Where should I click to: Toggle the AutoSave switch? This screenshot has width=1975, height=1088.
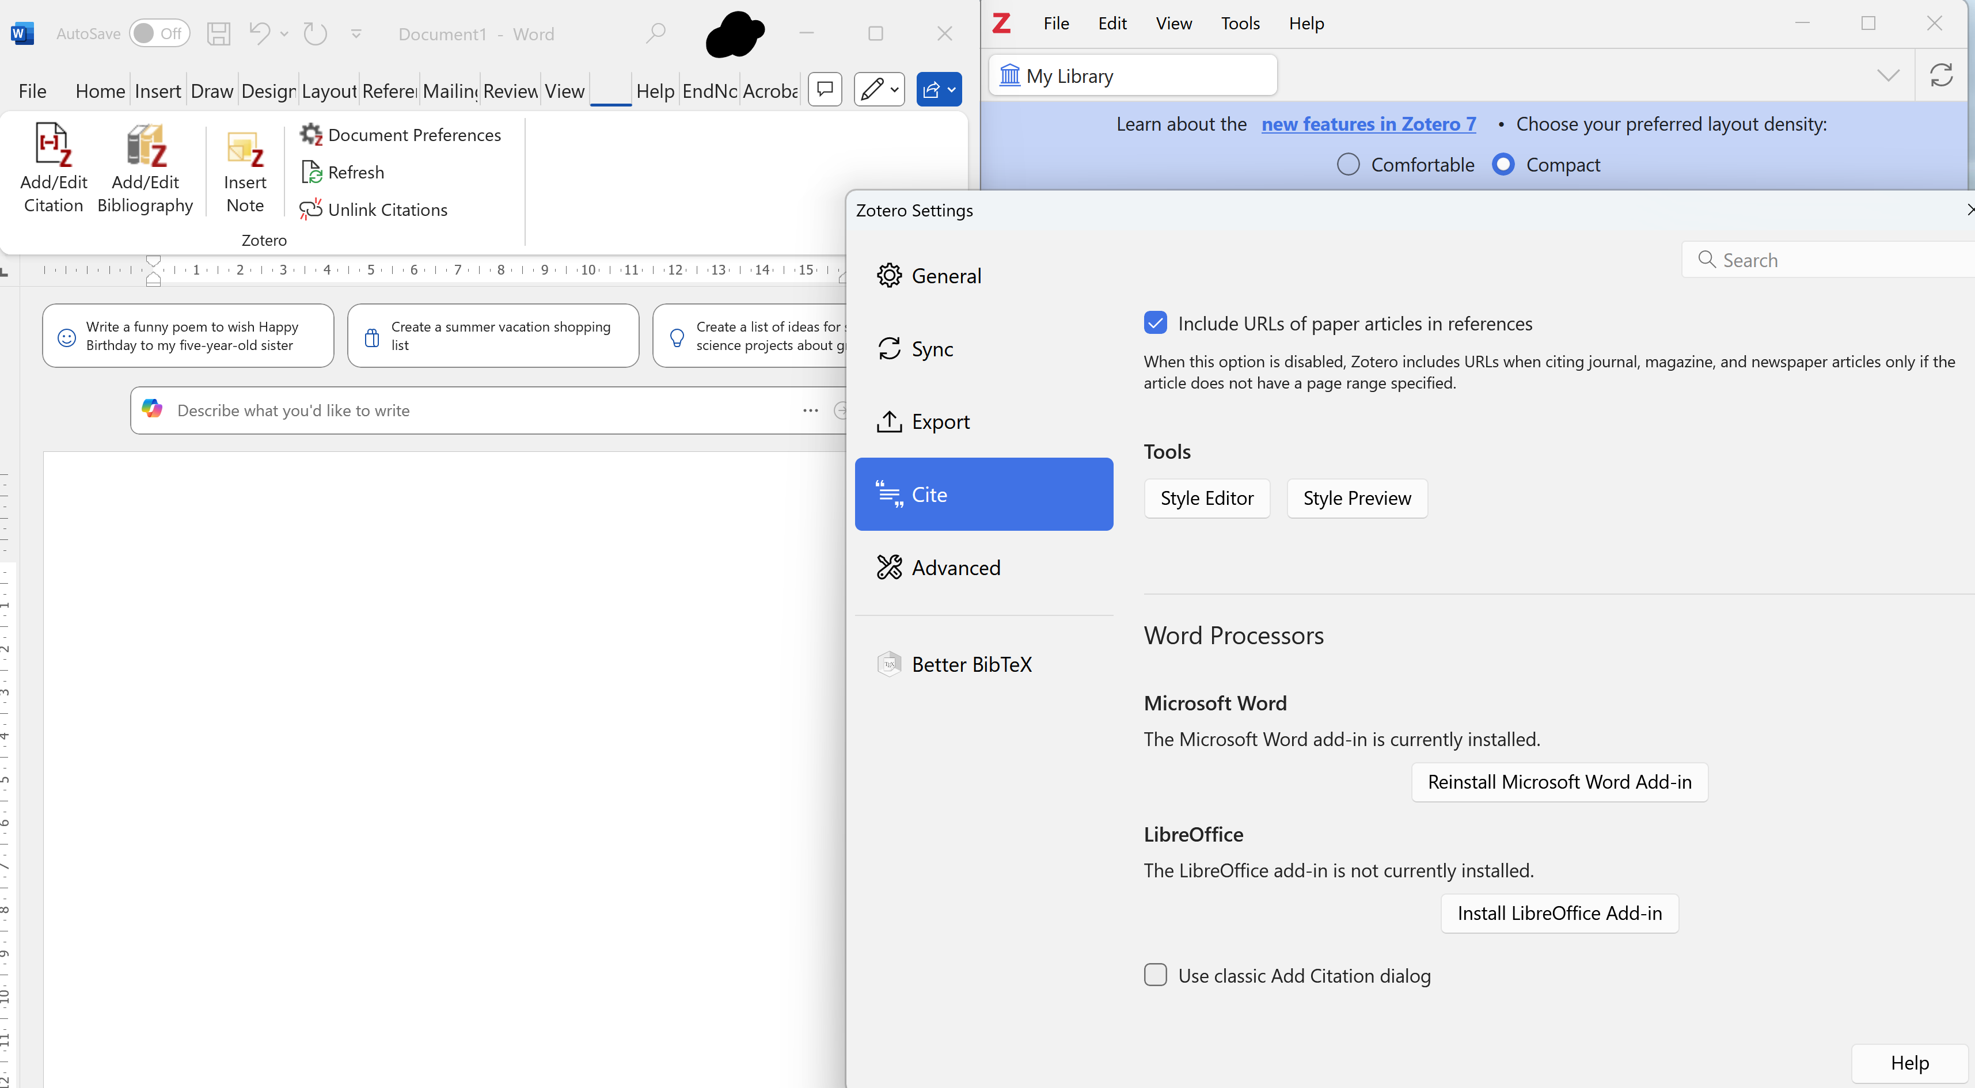[159, 34]
